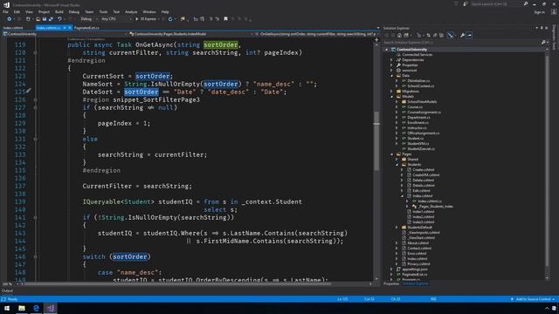The width and height of the screenshot is (559, 314).
Task: Open the Edit menu
Action: (17, 11)
